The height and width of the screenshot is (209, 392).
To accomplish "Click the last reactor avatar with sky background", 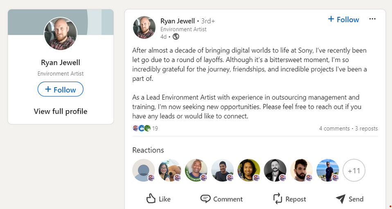I will [327, 170].
